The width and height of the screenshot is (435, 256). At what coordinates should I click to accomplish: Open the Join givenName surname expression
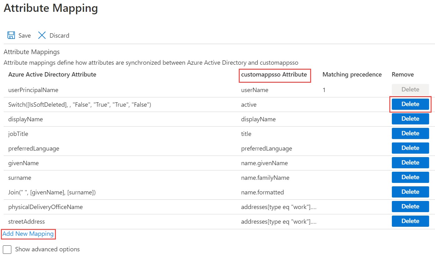pos(52,193)
